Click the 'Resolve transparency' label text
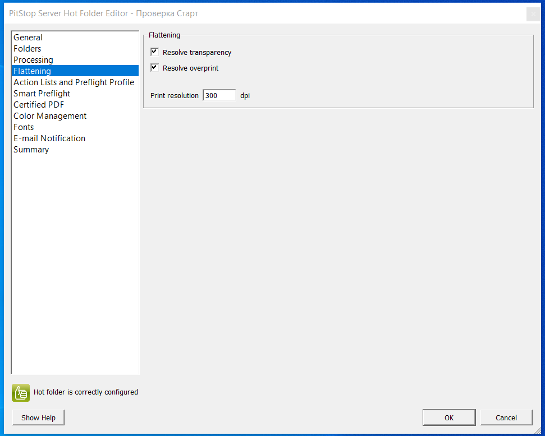The height and width of the screenshot is (436, 545). 197,53
